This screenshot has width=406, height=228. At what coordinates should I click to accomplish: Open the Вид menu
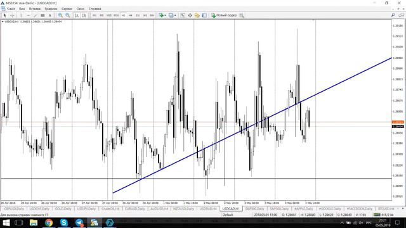click(22, 9)
